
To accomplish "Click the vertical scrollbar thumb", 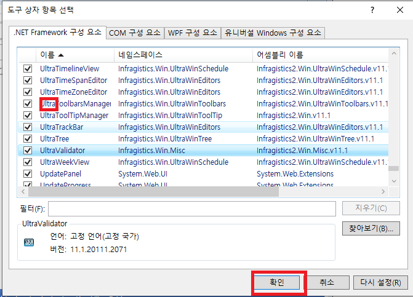I will coord(394,168).
